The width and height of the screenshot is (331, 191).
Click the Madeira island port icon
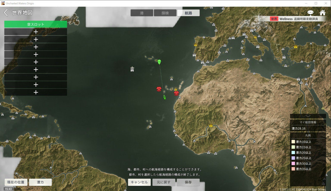click(171, 79)
